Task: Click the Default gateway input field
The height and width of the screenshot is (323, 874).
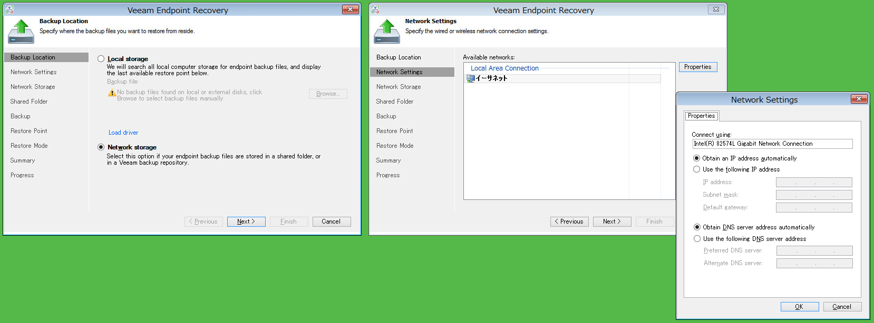Action: [814, 208]
